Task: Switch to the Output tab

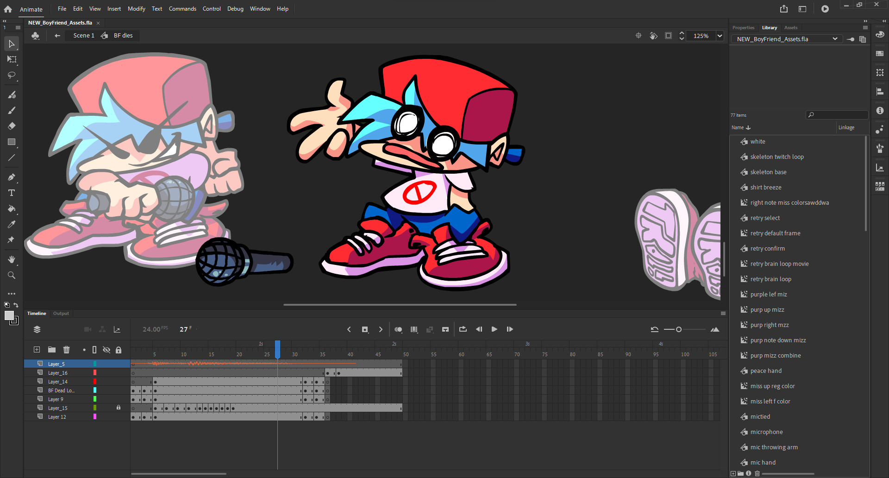Action: [61, 313]
